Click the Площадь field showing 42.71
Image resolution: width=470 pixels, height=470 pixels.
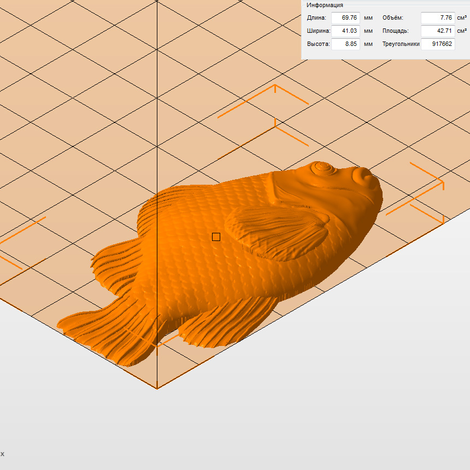(x=438, y=31)
